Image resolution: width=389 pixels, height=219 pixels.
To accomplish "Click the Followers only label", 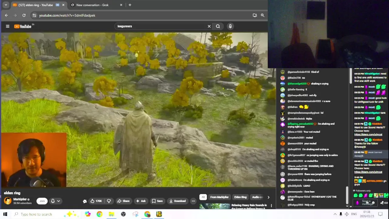I will (363, 191).
